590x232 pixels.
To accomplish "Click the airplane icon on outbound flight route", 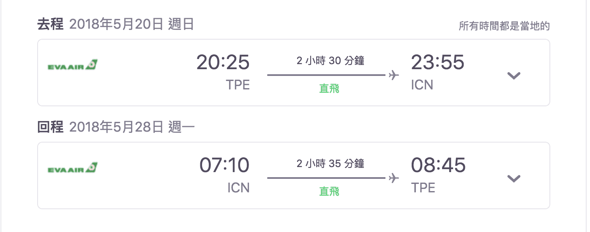I will [393, 76].
